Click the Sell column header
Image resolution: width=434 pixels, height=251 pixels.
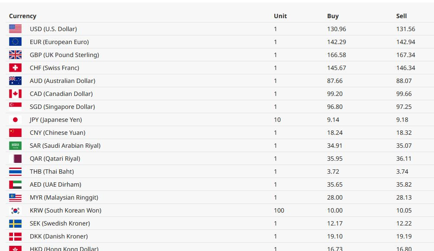click(x=402, y=16)
